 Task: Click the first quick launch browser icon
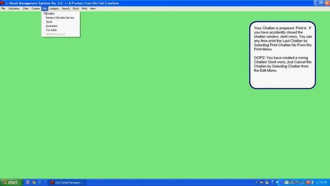click(28, 182)
